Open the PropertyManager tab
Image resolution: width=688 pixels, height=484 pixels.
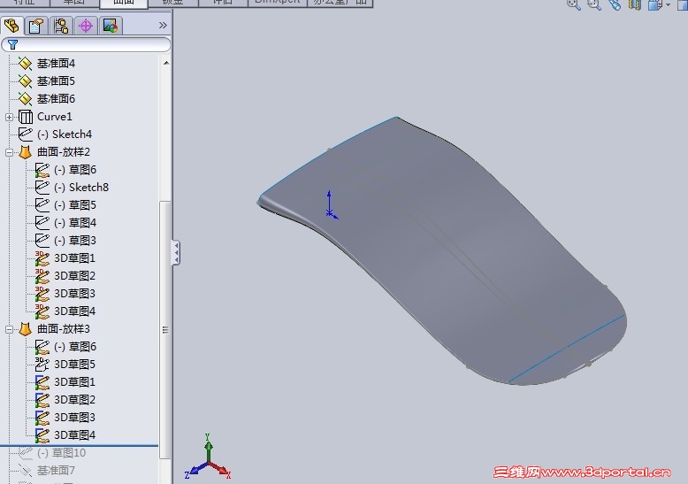[36, 26]
